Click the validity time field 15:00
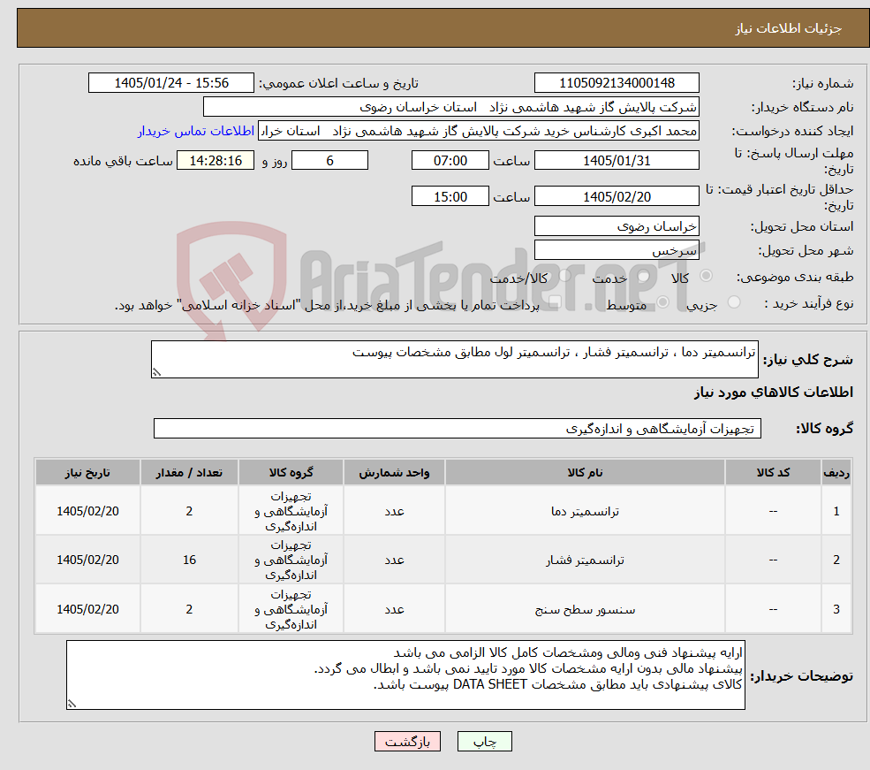Screen dimensions: 870x770 pos(450,196)
